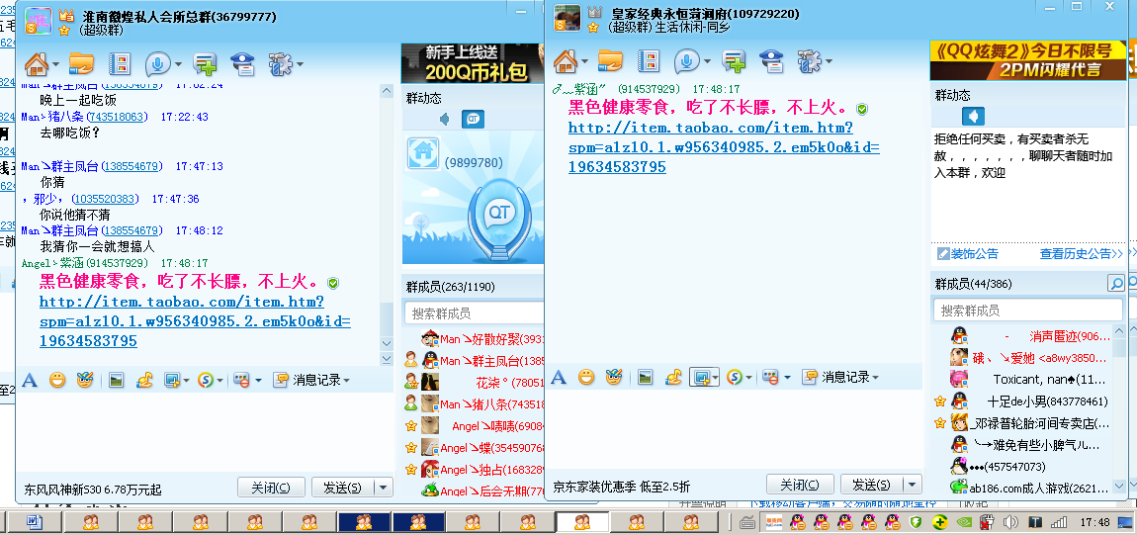1137x535 pixels.
Task: Click music share icon in left chat window
Action: pyautogui.click(x=144, y=379)
